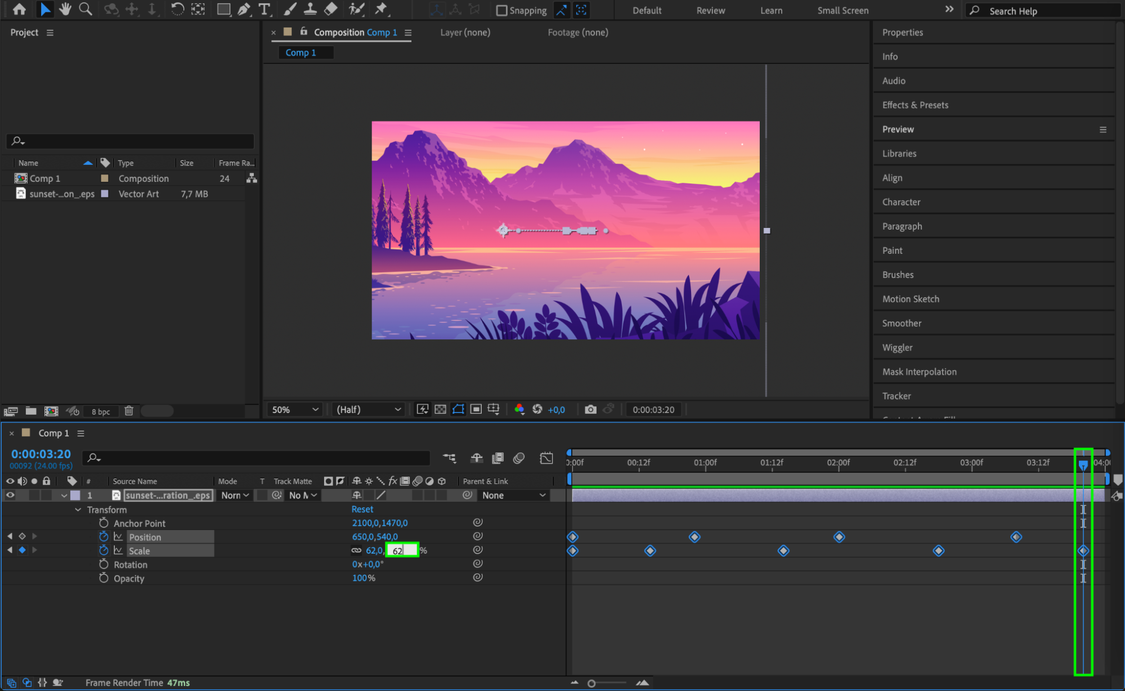
Task: Click the Reset transform link
Action: point(362,509)
